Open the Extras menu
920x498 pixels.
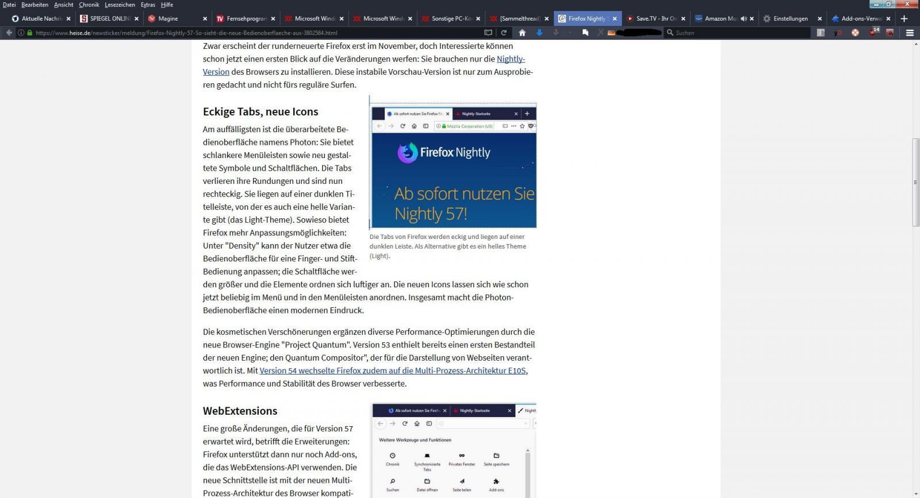coord(148,5)
